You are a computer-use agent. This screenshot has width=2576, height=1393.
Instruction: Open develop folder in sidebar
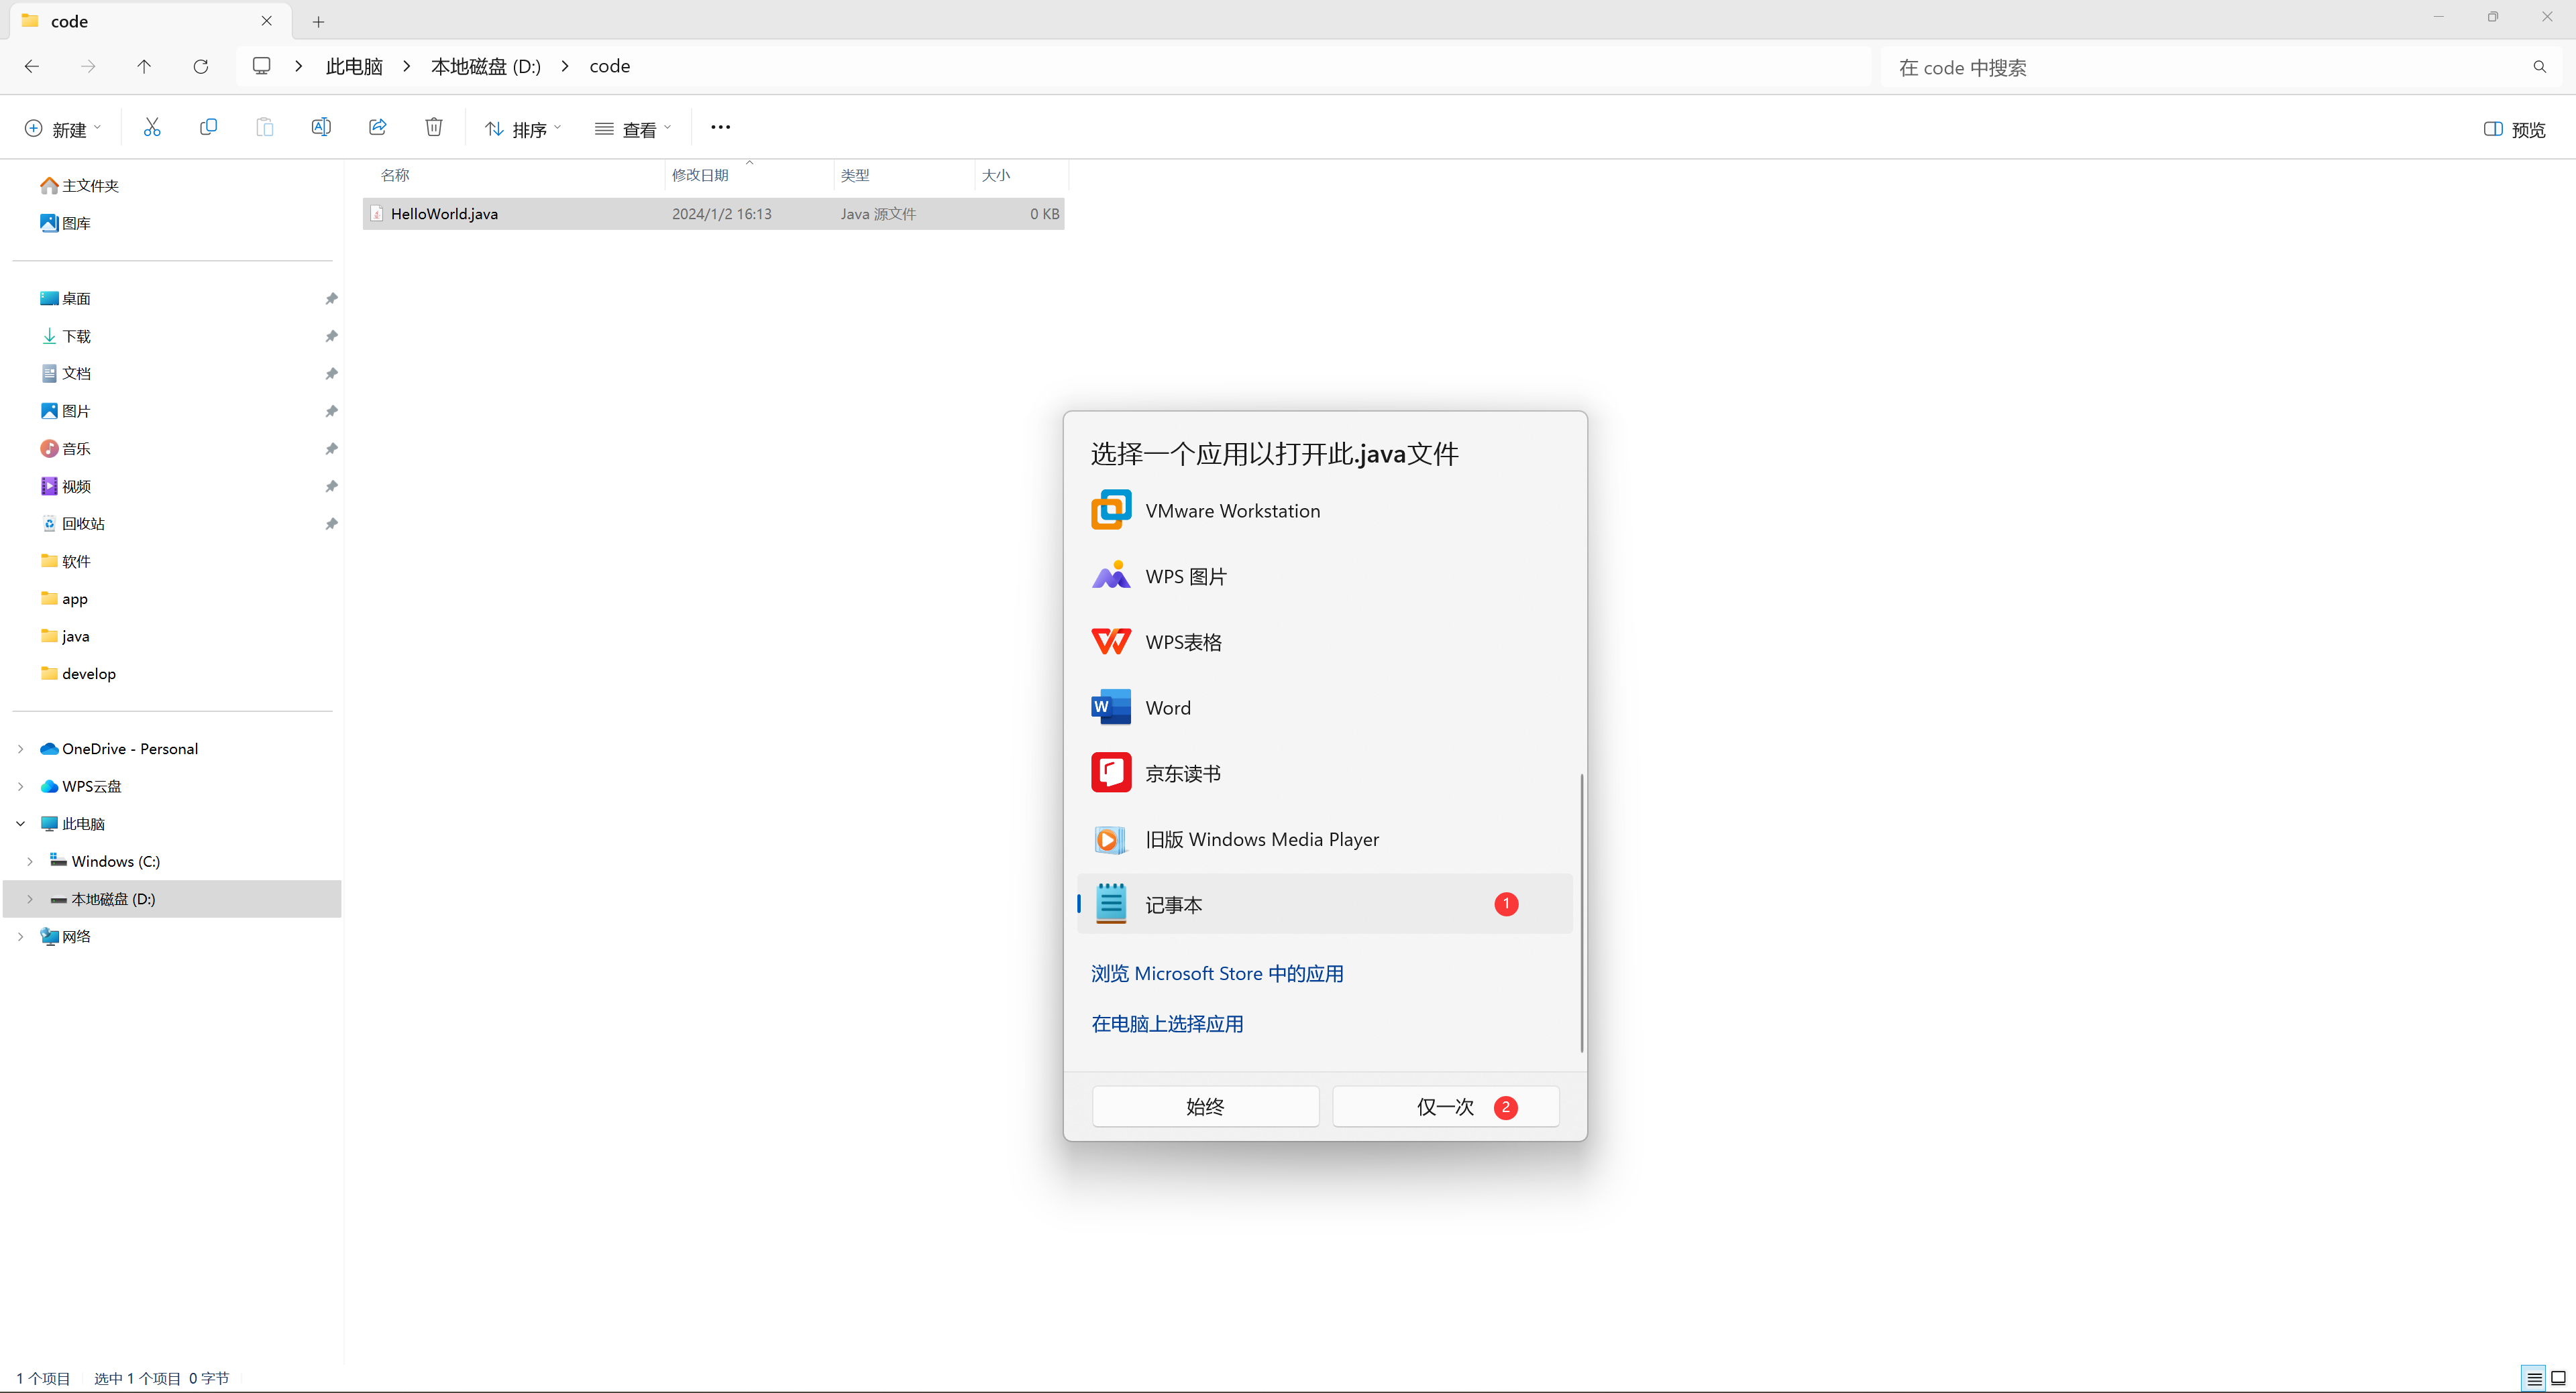pos(78,674)
